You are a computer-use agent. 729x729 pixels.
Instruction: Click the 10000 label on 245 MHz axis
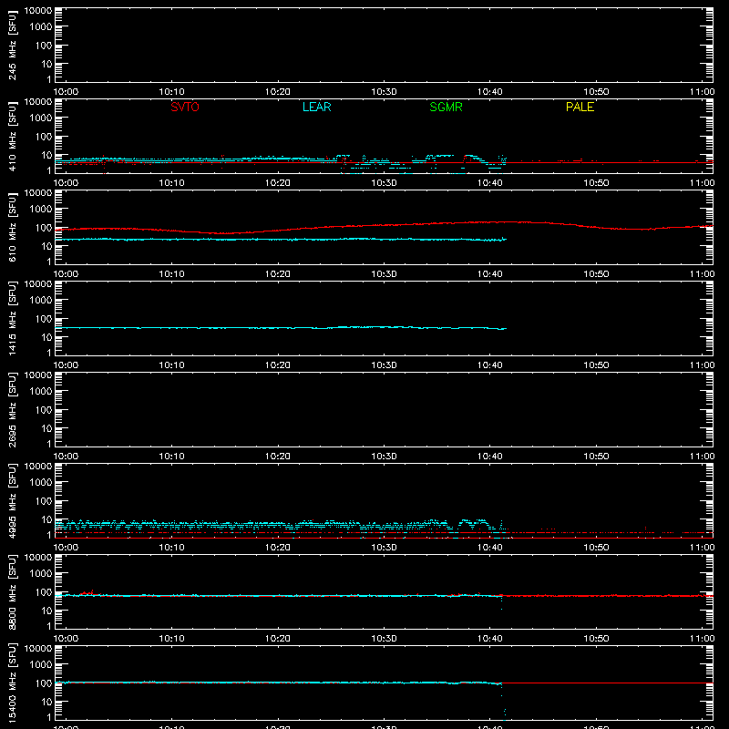(38, 11)
